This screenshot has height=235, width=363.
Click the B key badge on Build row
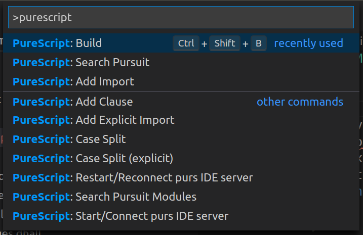tap(259, 43)
